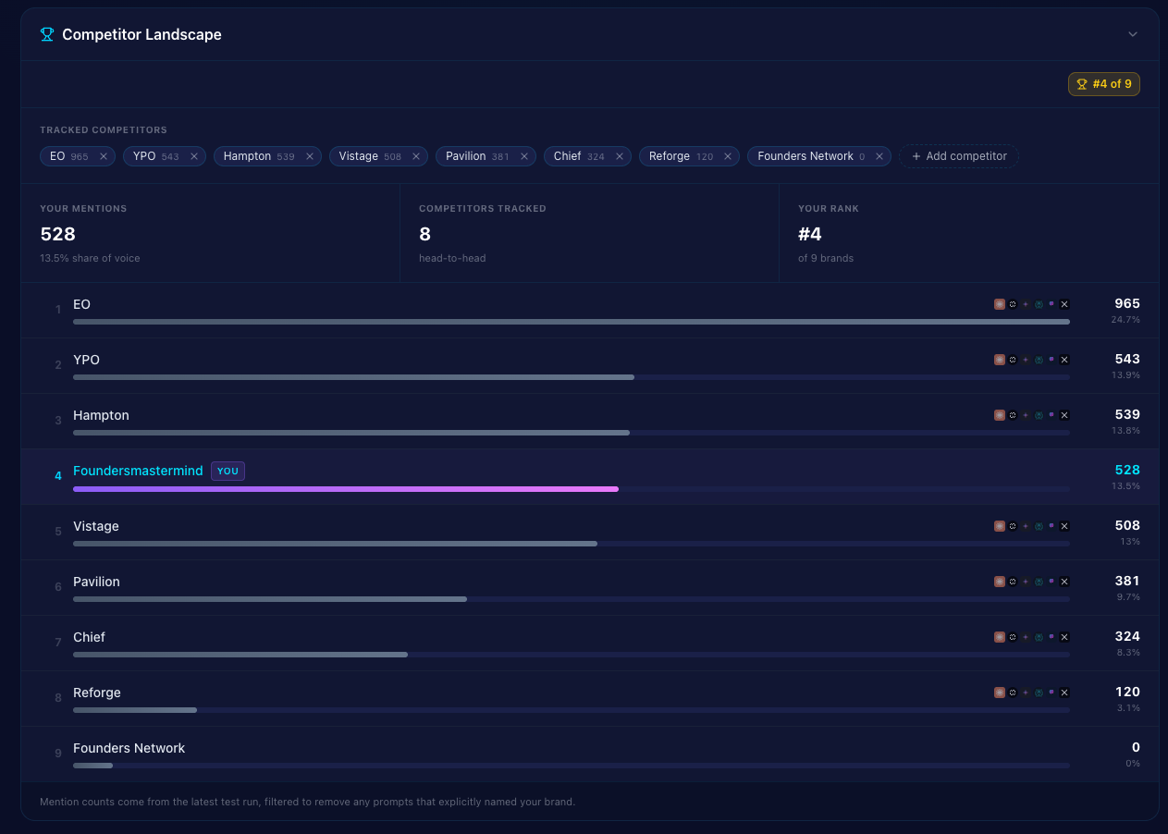Image resolution: width=1168 pixels, height=834 pixels.
Task: Remove the Chief competitor chip
Action: click(x=620, y=156)
